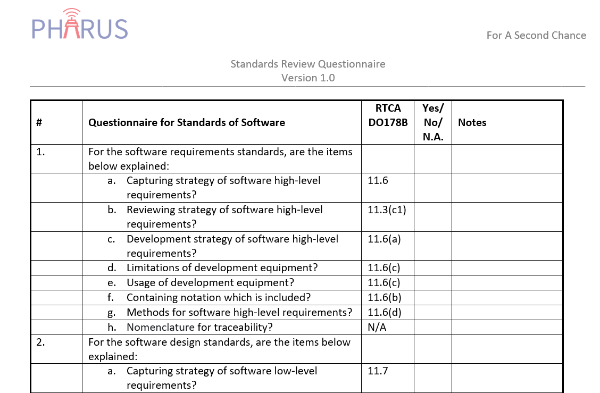
Task: Select the 'RTCA DO178B' column header
Action: point(388,115)
